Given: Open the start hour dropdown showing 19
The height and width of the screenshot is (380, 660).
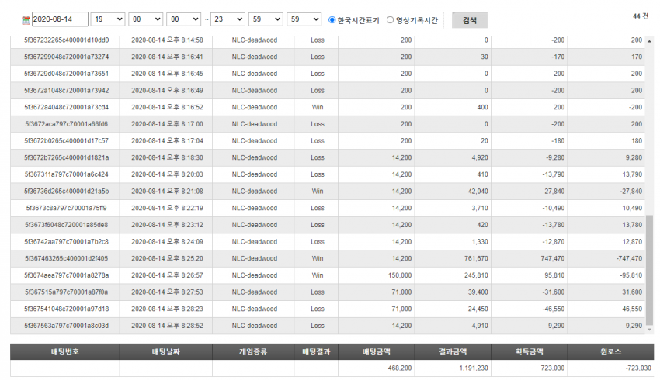Looking at the screenshot, I should (108, 19).
